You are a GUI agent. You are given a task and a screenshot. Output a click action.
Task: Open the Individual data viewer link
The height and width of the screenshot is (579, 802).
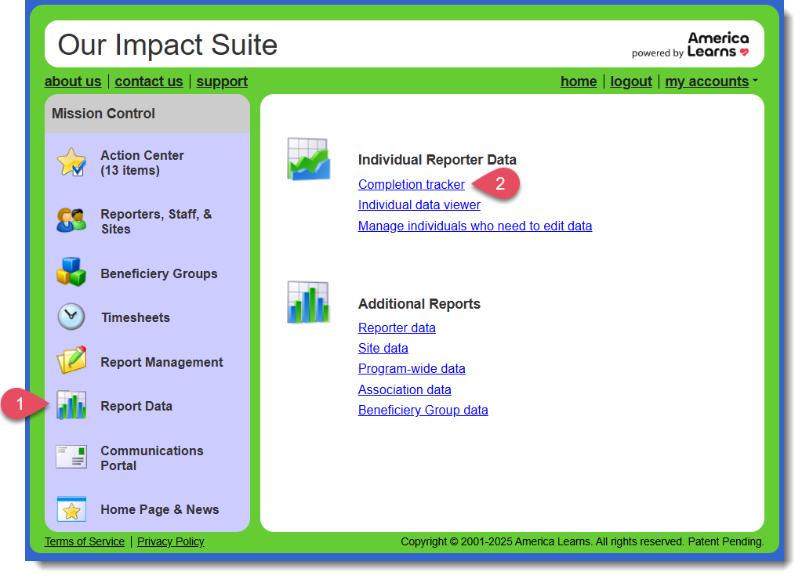(x=419, y=205)
